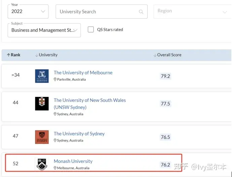This screenshot has width=232, height=177.
Task: Click the down arrow beside Overall Score
Action: 155,55
